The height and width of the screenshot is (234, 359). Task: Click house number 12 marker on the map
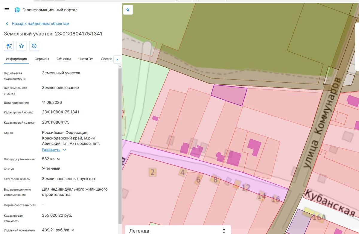[x=246, y=188]
